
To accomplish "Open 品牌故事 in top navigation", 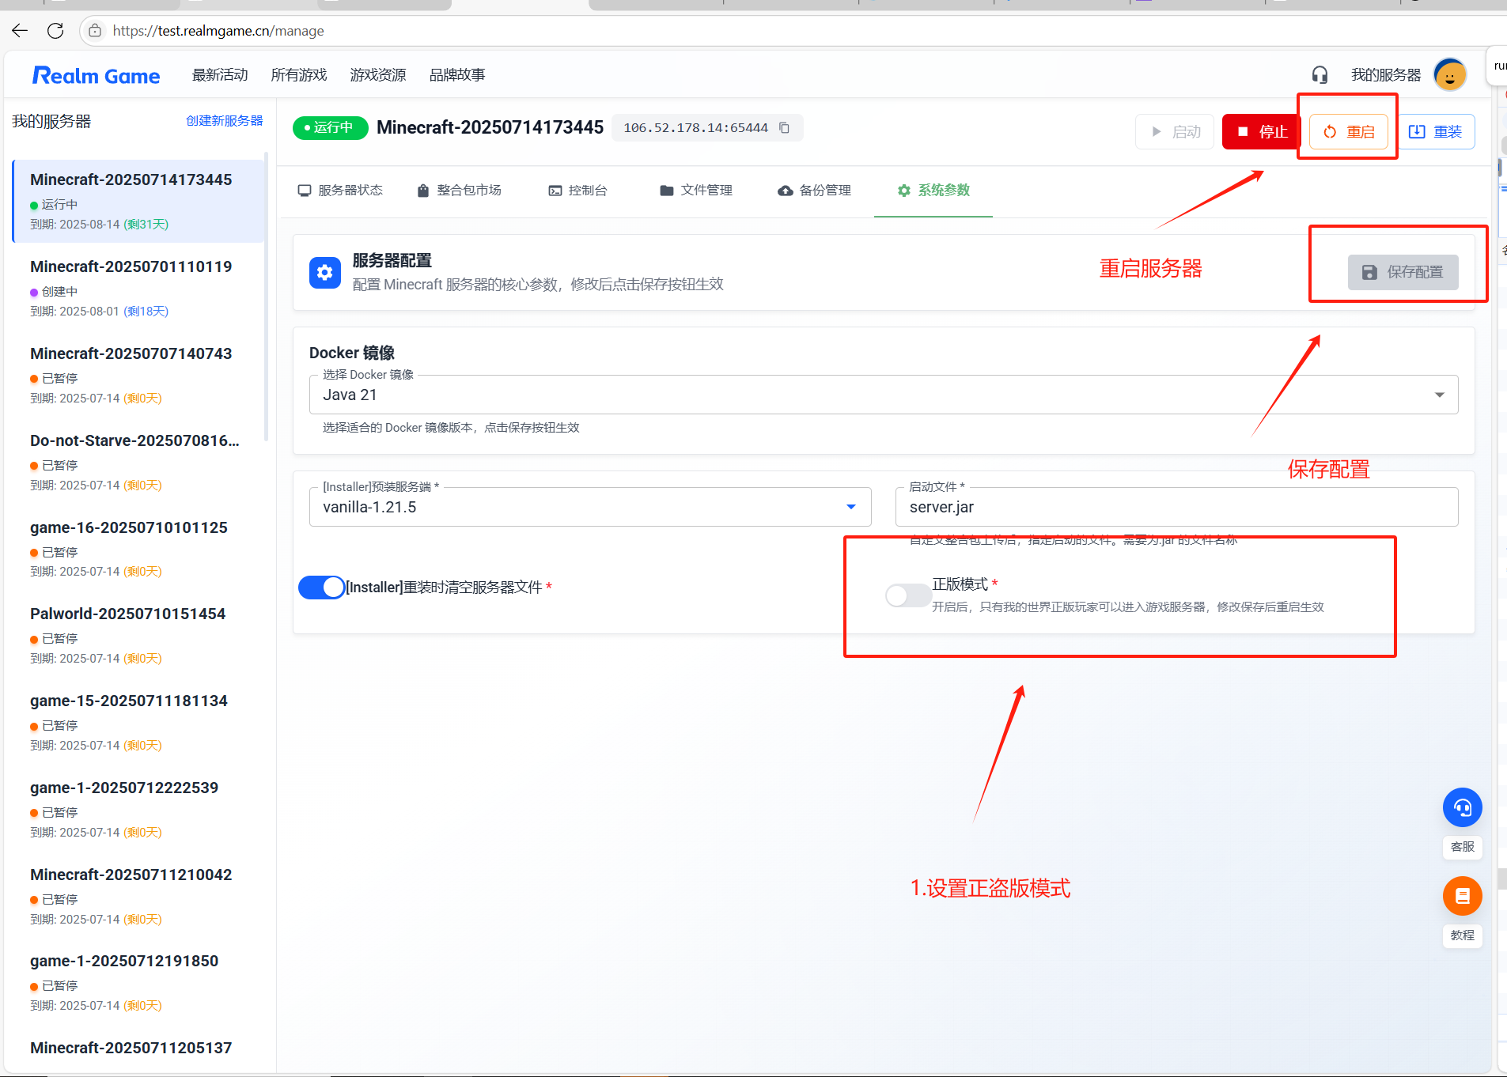I will coord(457,75).
